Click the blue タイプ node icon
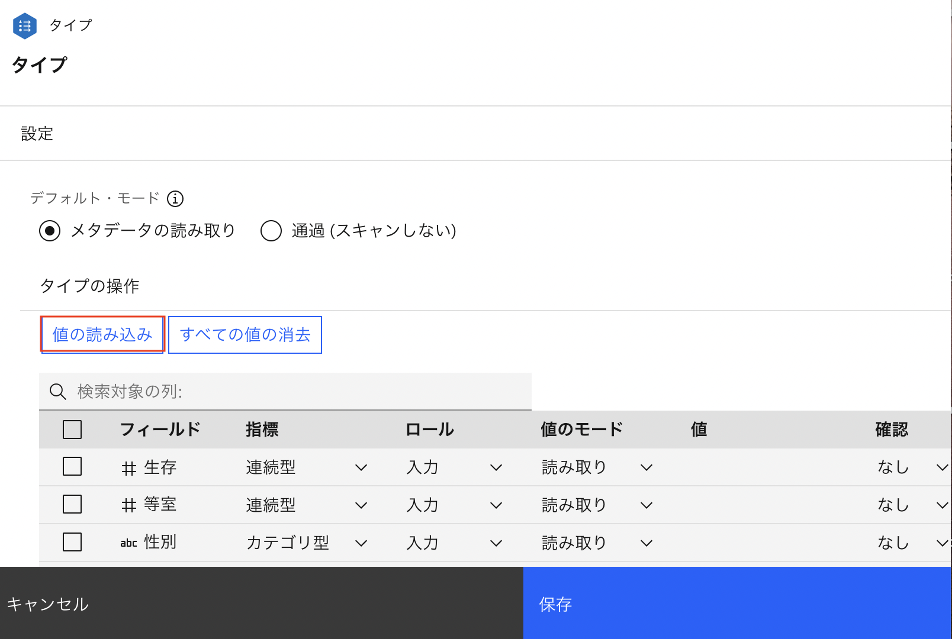The height and width of the screenshot is (639, 952). [24, 25]
